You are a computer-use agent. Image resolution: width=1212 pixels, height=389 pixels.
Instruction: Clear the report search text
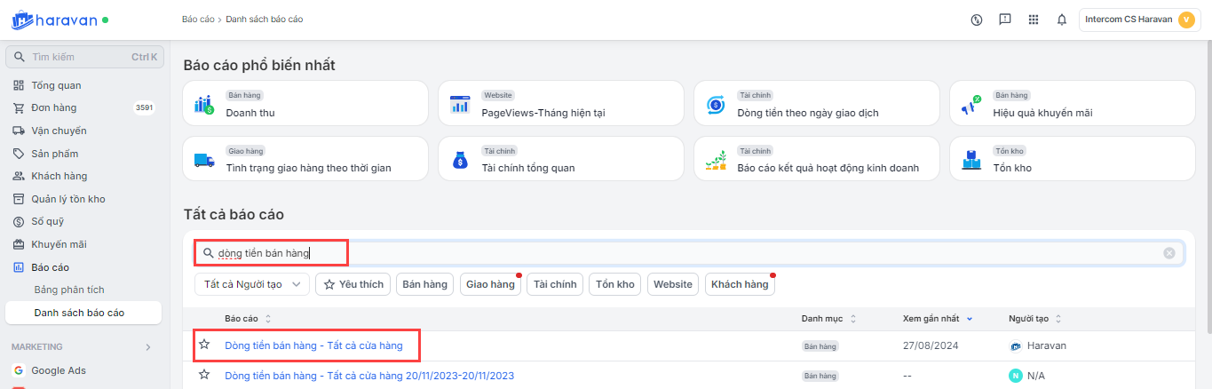click(x=1169, y=253)
